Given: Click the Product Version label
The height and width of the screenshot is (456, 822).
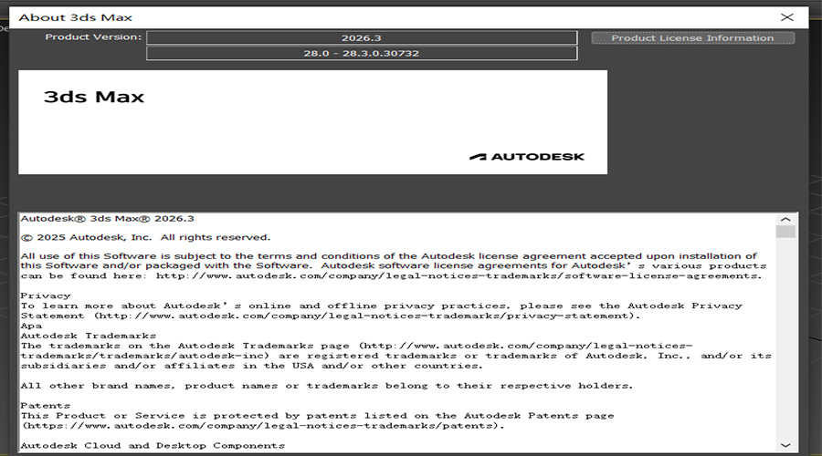Looking at the screenshot, I should pyautogui.click(x=94, y=37).
